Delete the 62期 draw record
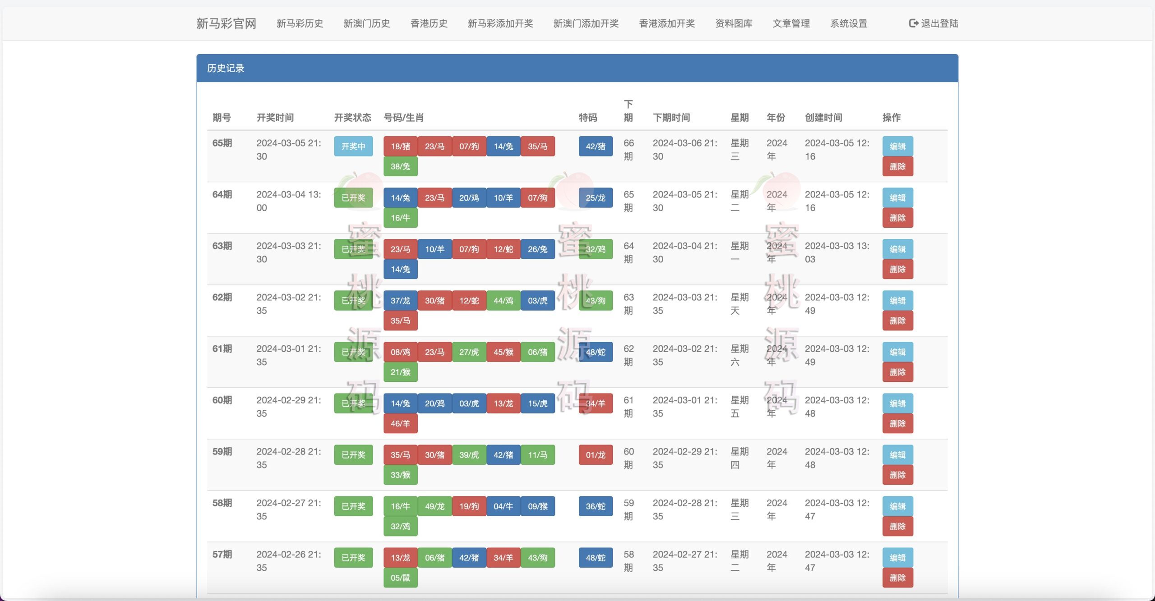1155x601 pixels. (x=897, y=321)
